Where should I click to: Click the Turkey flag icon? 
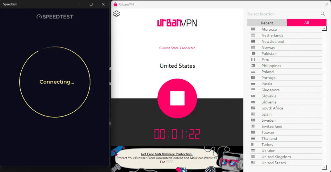(252, 144)
